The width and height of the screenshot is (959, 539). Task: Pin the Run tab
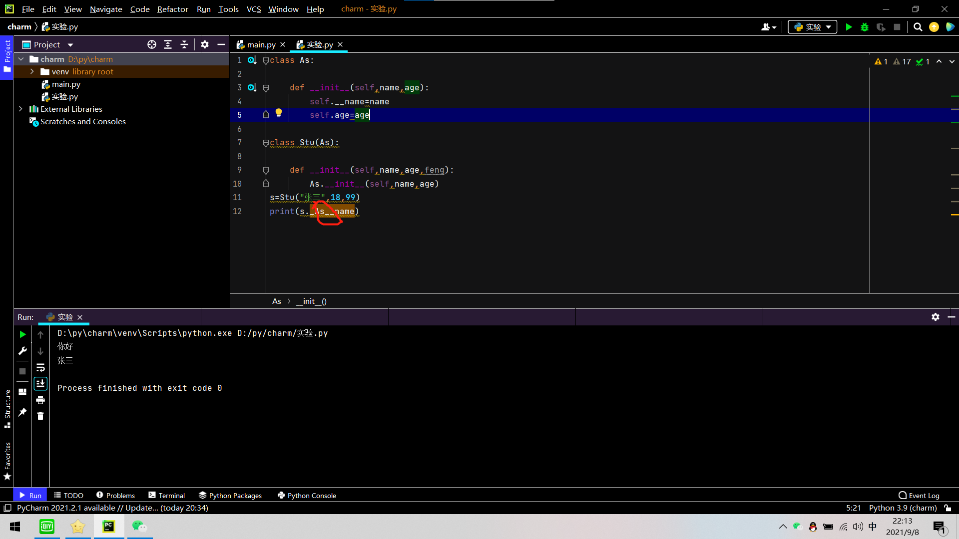(22, 412)
